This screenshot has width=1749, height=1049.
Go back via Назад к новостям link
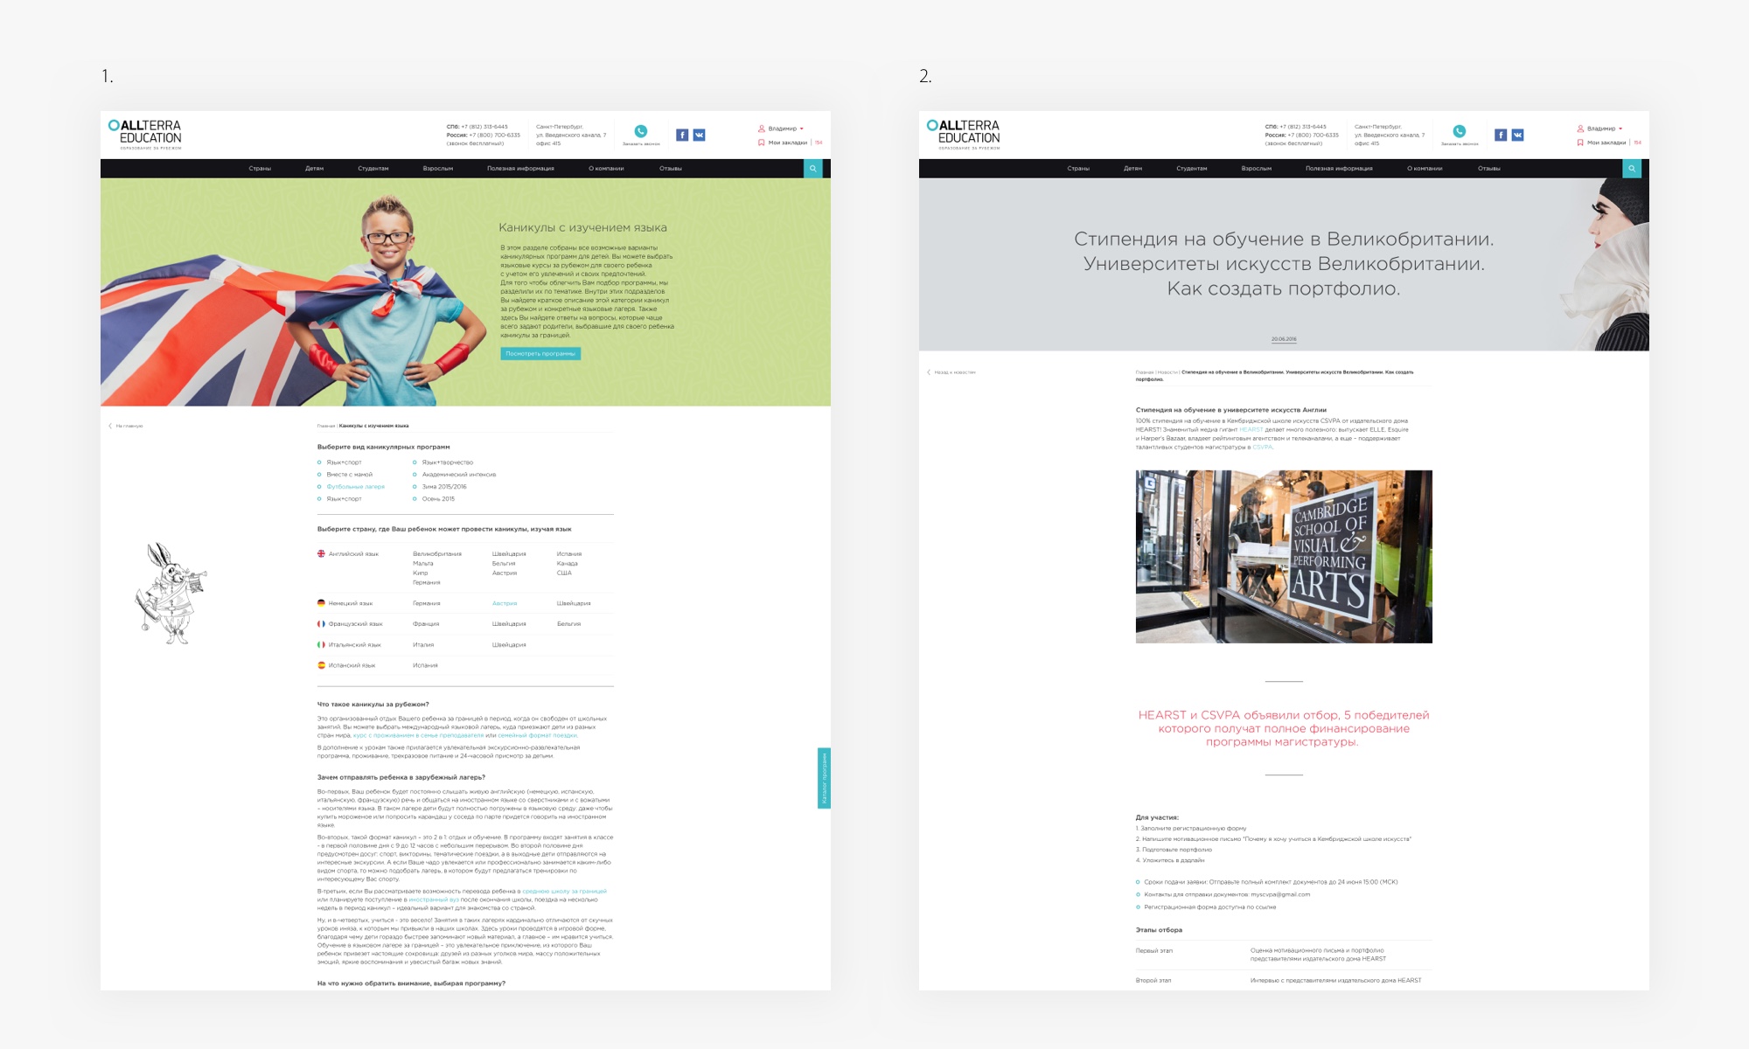click(x=951, y=372)
